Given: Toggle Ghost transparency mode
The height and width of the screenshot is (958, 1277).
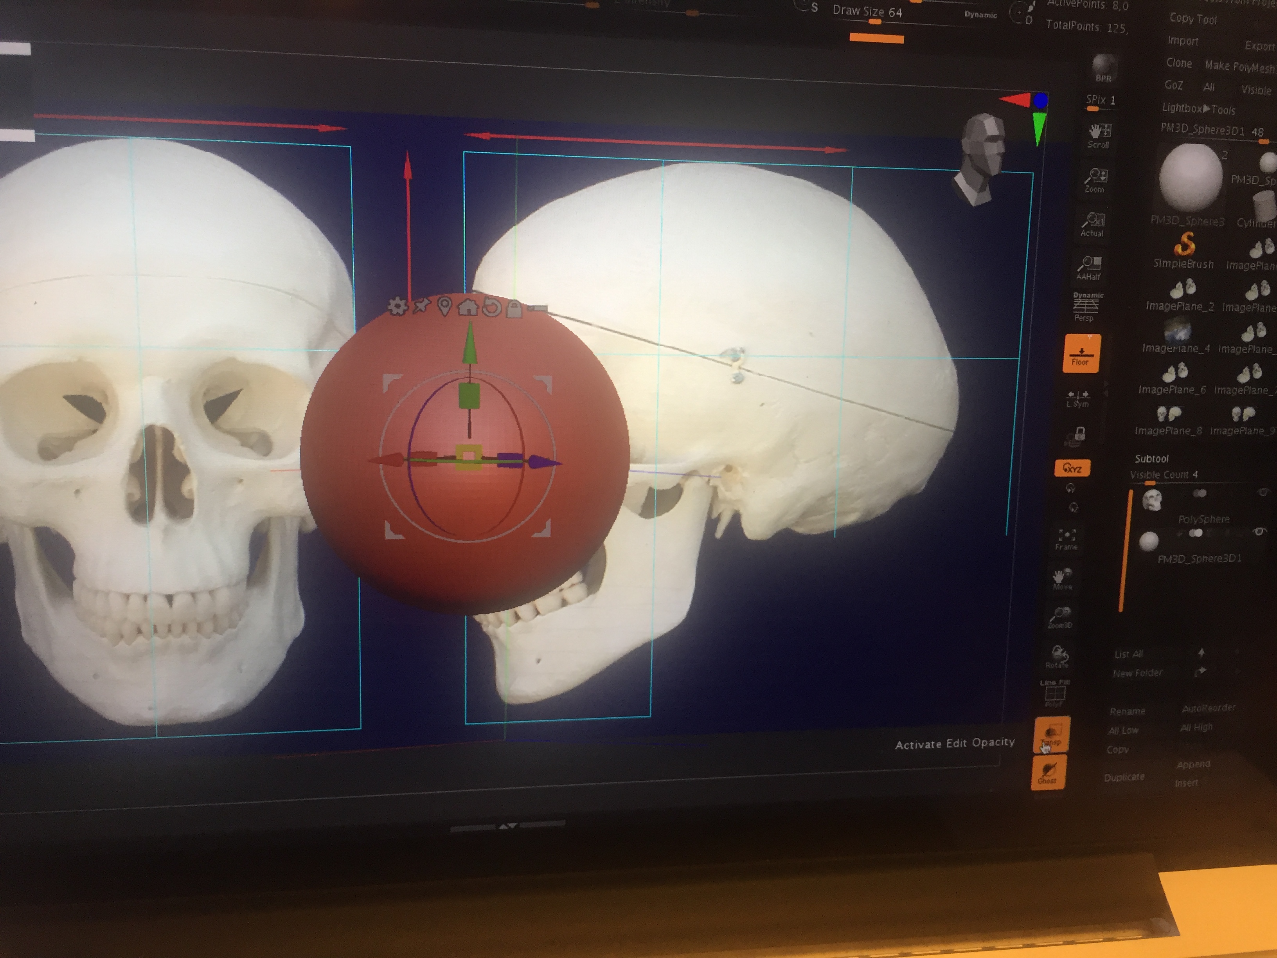Looking at the screenshot, I should click(1048, 772).
